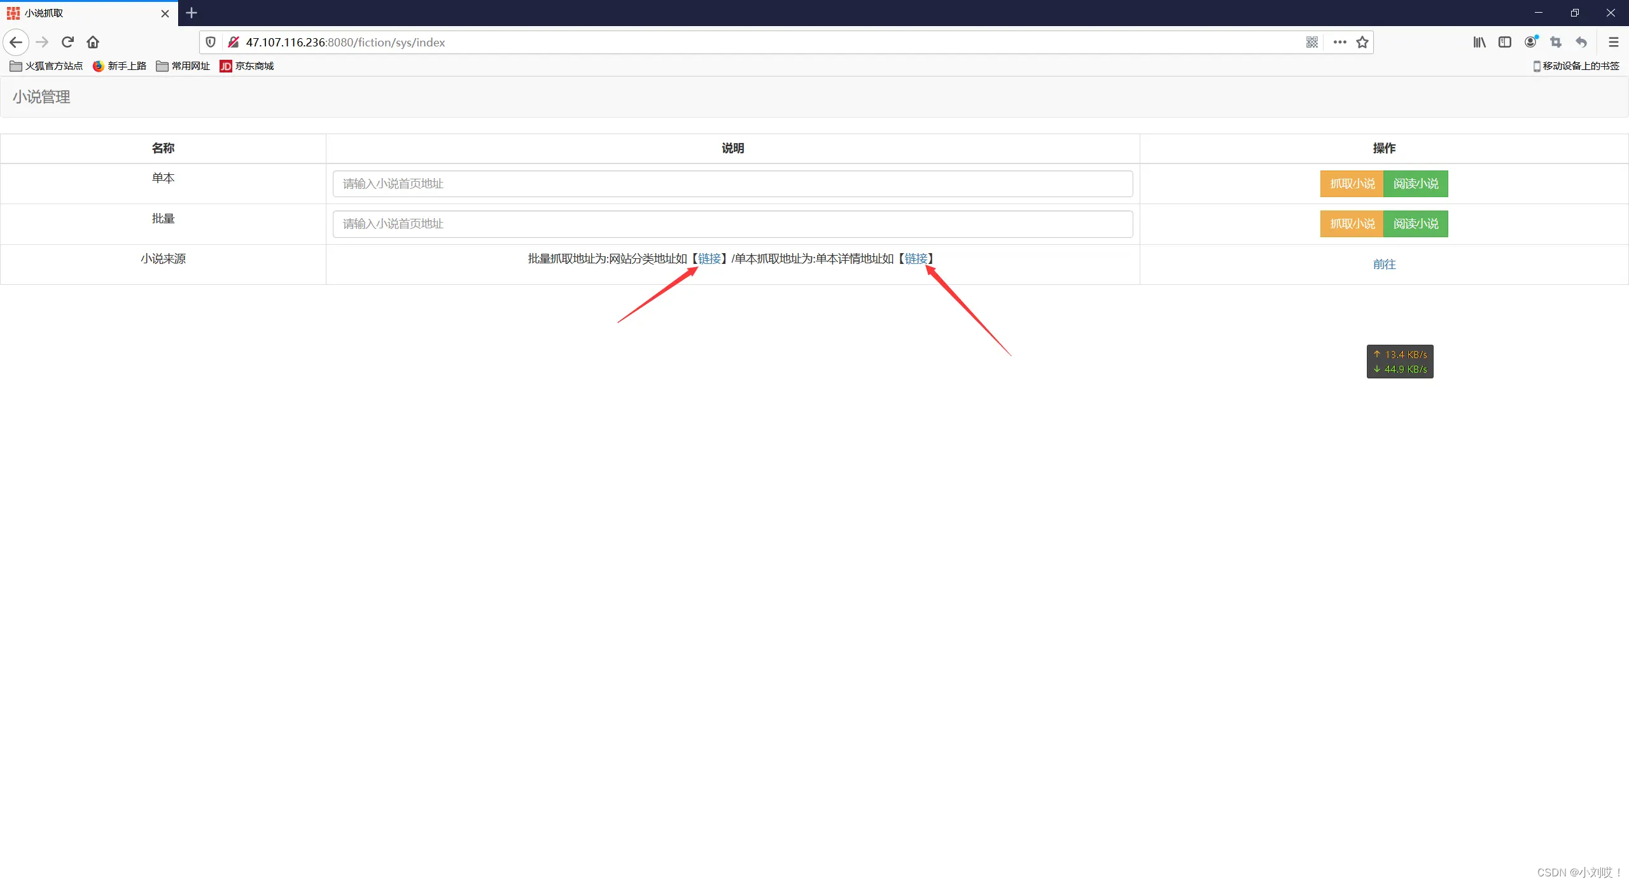The width and height of the screenshot is (1629, 884).
Task: Click 阅读小说 in the 单本 row
Action: click(1416, 184)
